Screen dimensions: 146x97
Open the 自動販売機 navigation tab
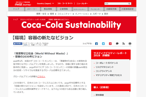point(111,9)
